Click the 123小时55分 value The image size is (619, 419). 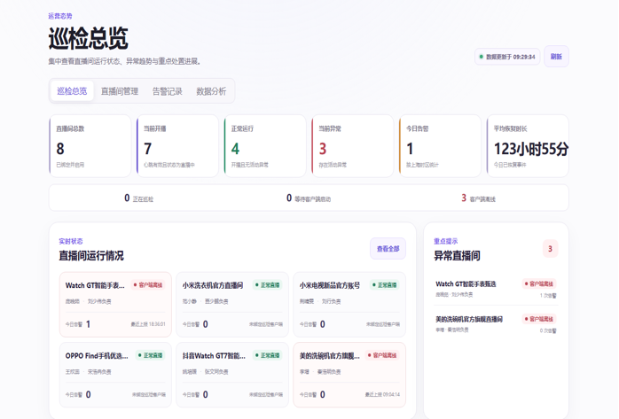531,149
